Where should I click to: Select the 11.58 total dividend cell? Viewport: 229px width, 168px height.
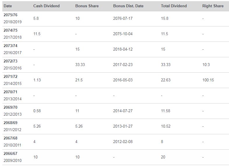coord(165,111)
